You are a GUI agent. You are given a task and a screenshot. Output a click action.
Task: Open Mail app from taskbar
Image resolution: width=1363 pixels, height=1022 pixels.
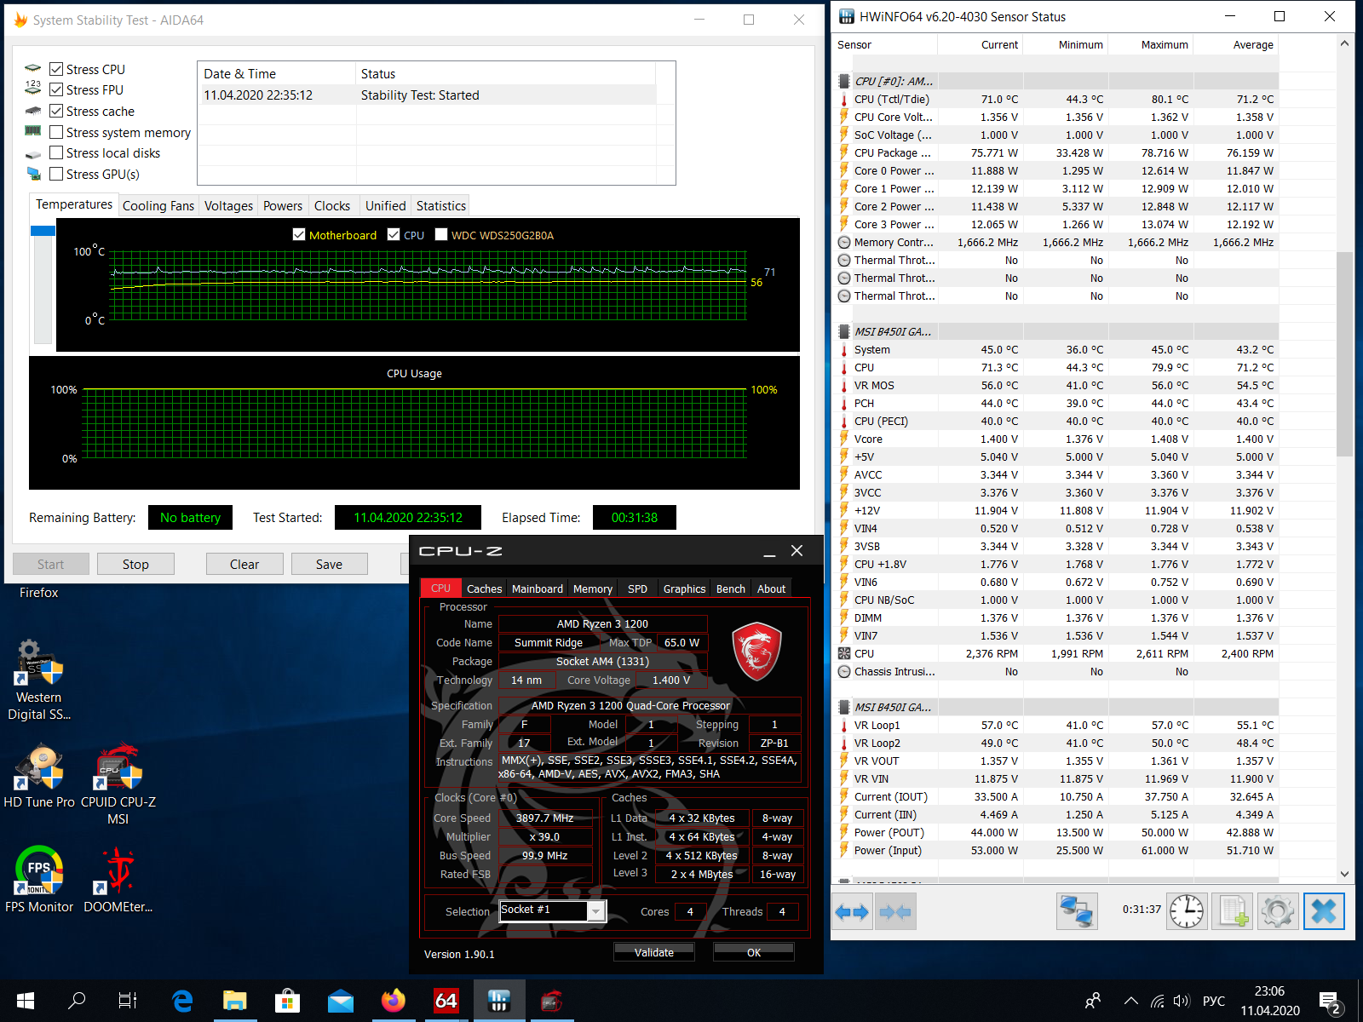[341, 1001]
